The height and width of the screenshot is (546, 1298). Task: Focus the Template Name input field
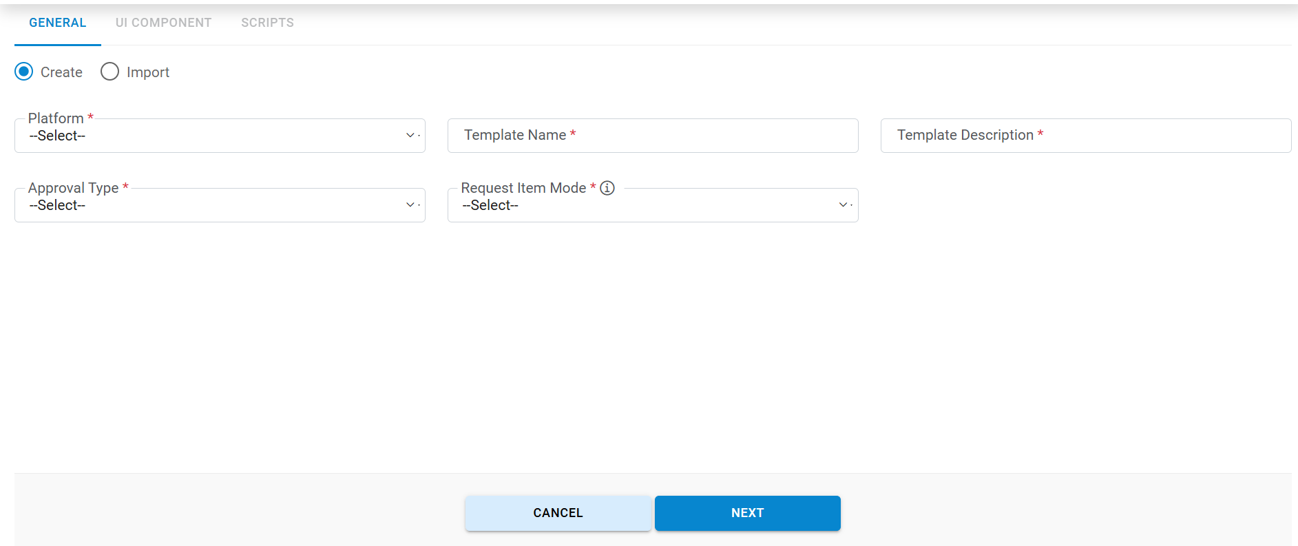pos(653,136)
